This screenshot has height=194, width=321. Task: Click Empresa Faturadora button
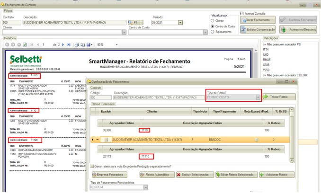click(109, 175)
